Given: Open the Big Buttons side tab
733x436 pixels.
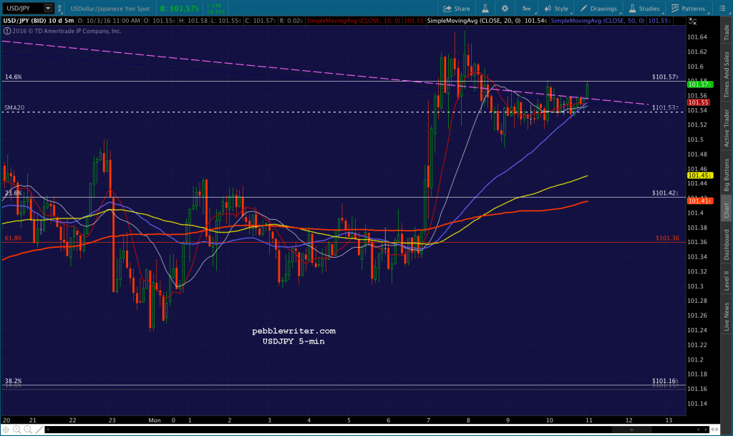Looking at the screenshot, I should tap(727, 175).
